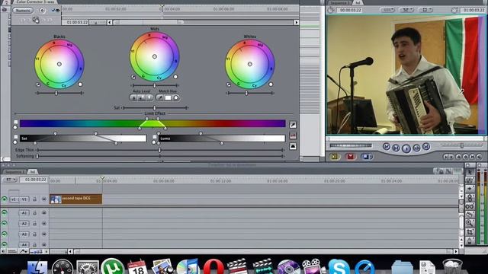
Task: Reset Sat range limit control
Action: pos(15,142)
